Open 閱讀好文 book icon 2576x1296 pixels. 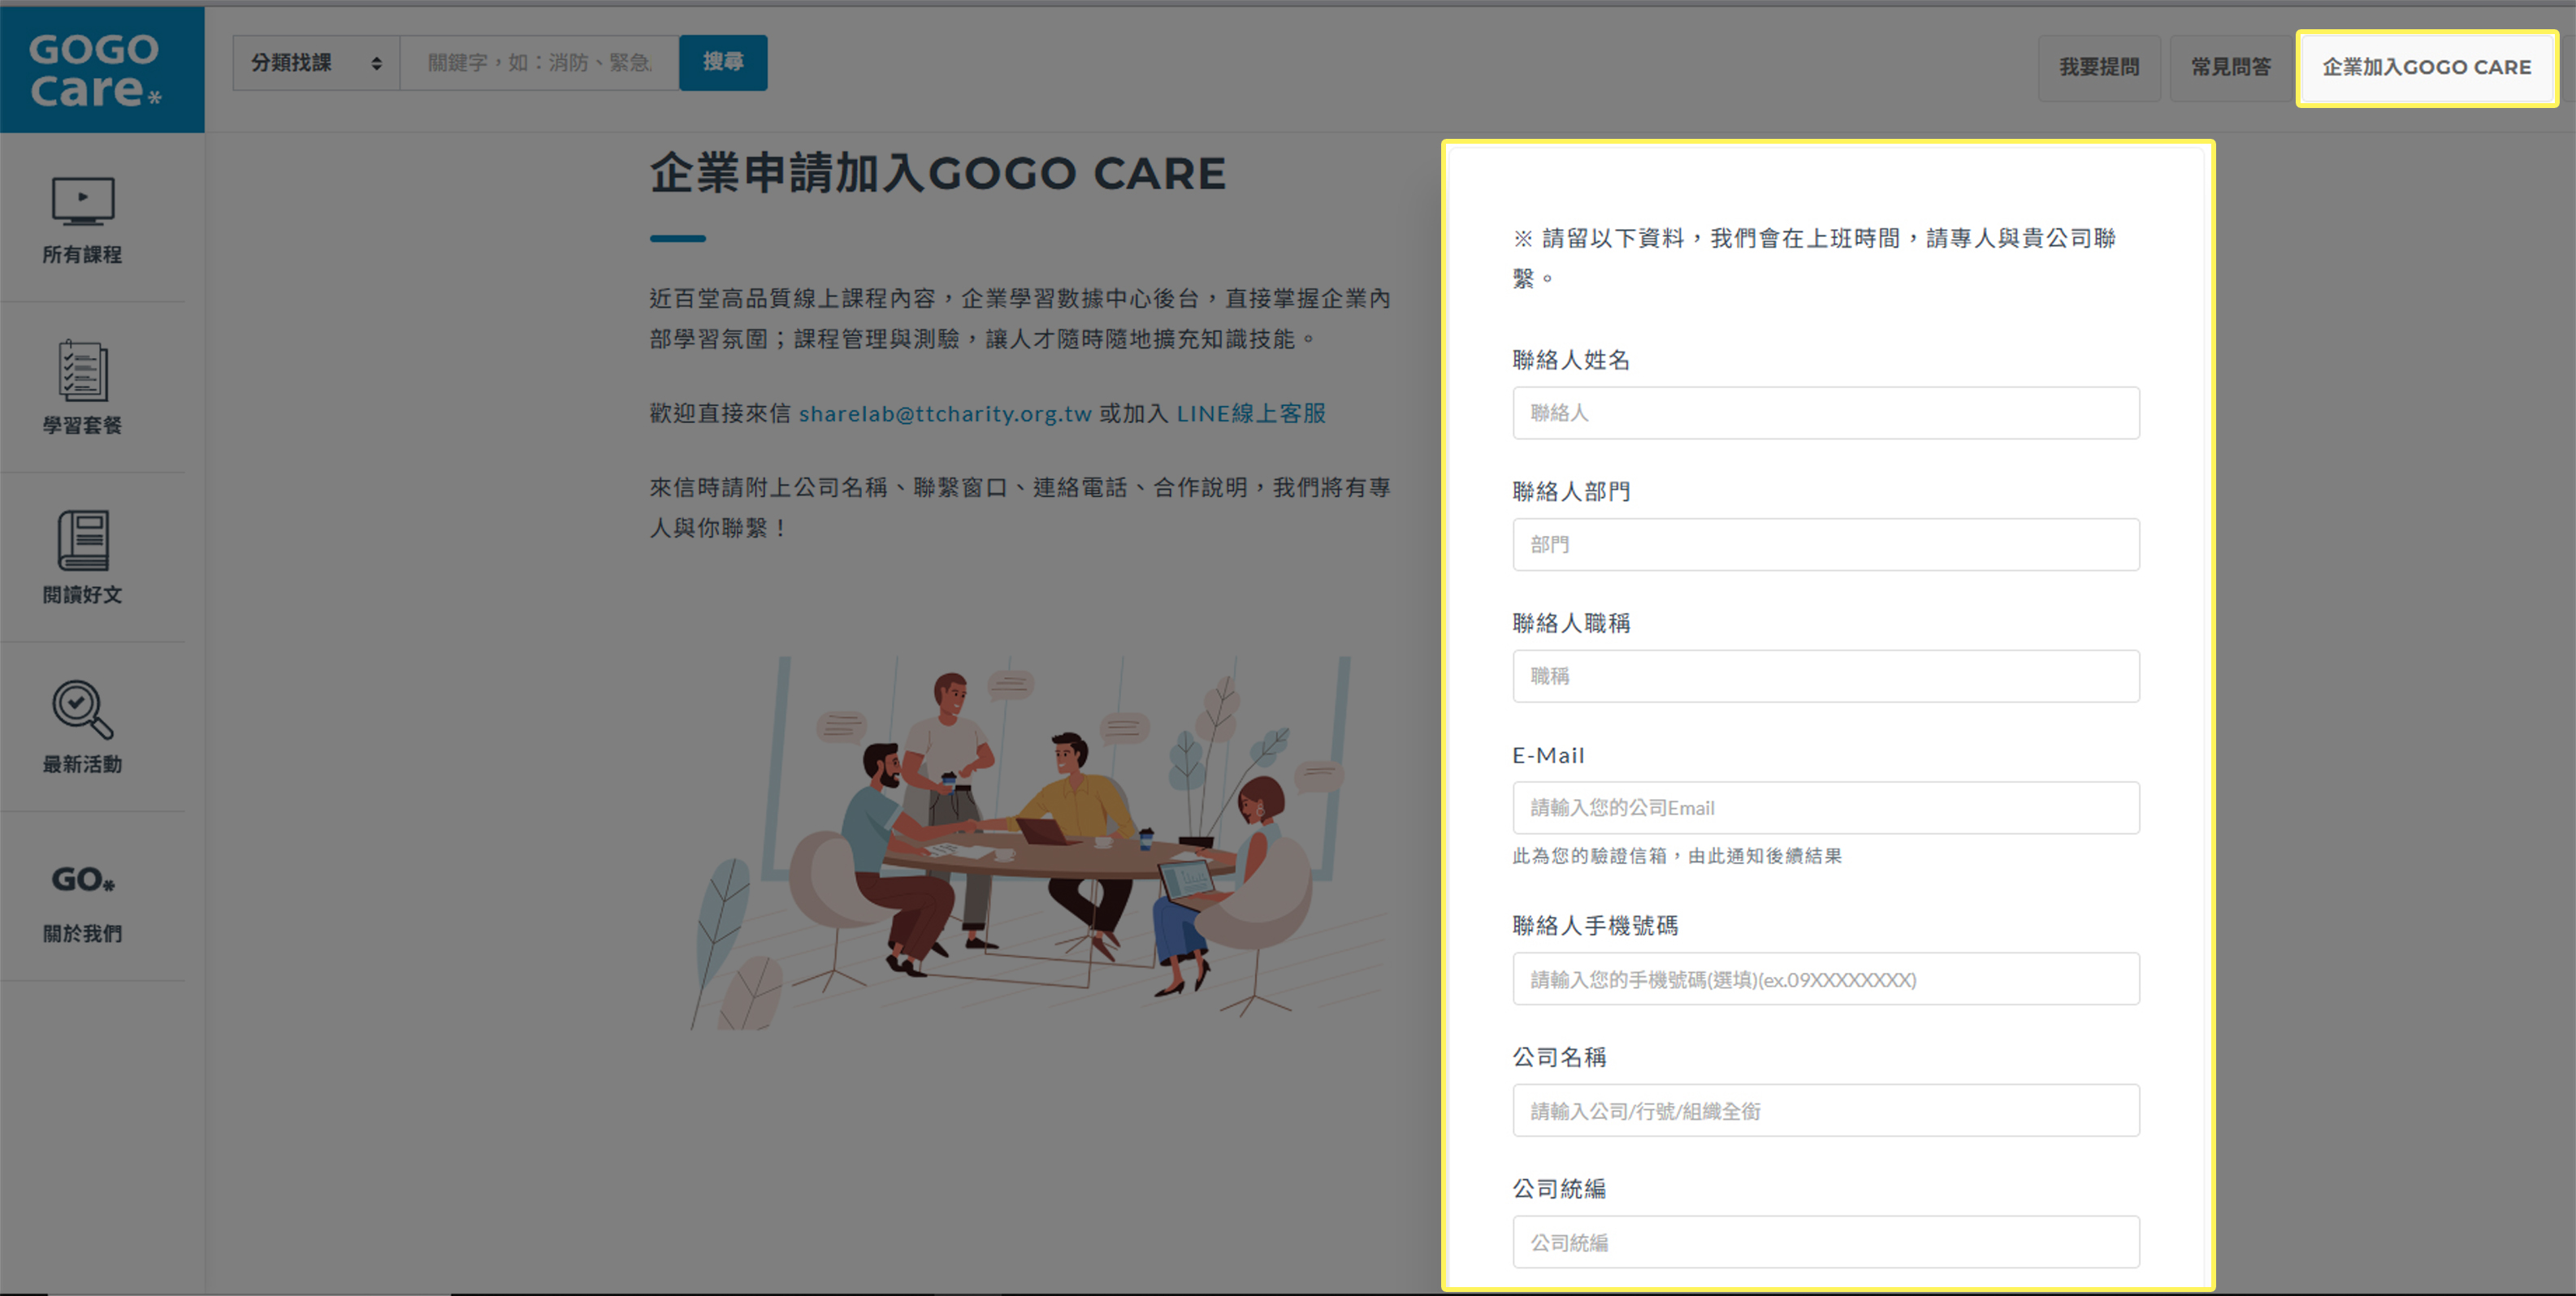coord(83,541)
